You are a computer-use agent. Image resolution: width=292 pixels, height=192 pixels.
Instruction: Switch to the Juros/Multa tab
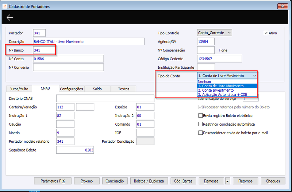[x=19, y=89]
